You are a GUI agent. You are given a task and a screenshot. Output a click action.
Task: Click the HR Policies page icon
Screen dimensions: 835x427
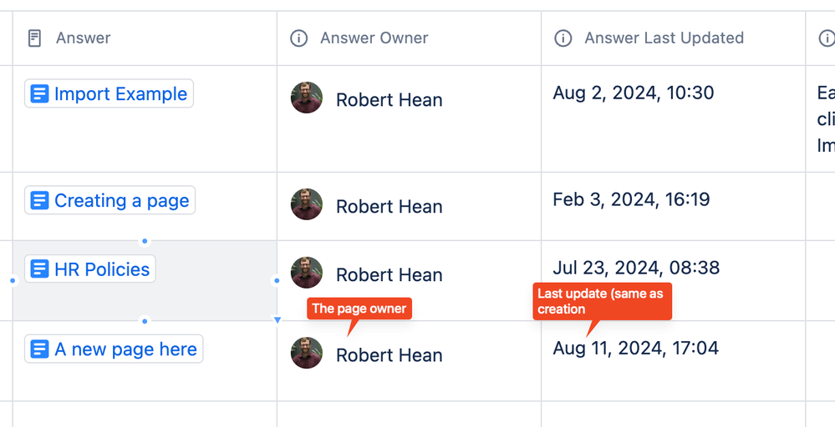pos(39,269)
